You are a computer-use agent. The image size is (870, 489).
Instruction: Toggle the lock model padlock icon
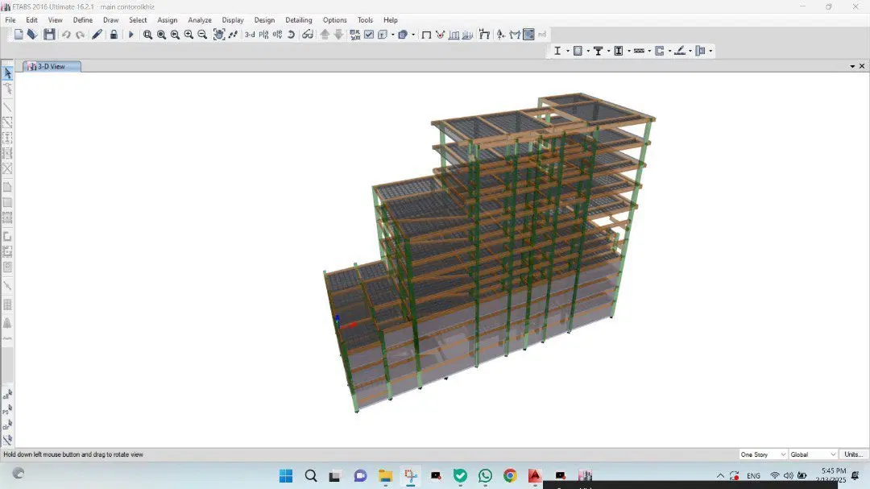[114, 35]
